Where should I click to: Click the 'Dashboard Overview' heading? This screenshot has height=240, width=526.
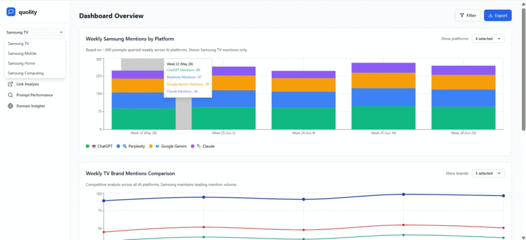click(111, 16)
